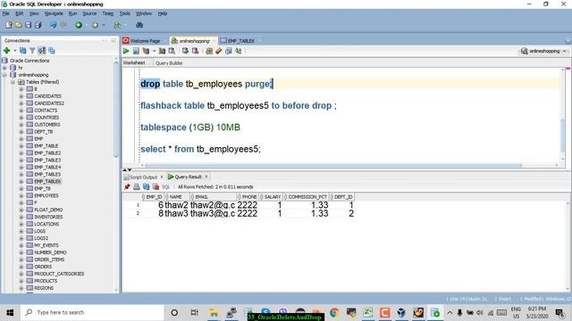The width and height of the screenshot is (572, 321).
Task: Select the LOCATIONS table in tree
Action: 46,224
